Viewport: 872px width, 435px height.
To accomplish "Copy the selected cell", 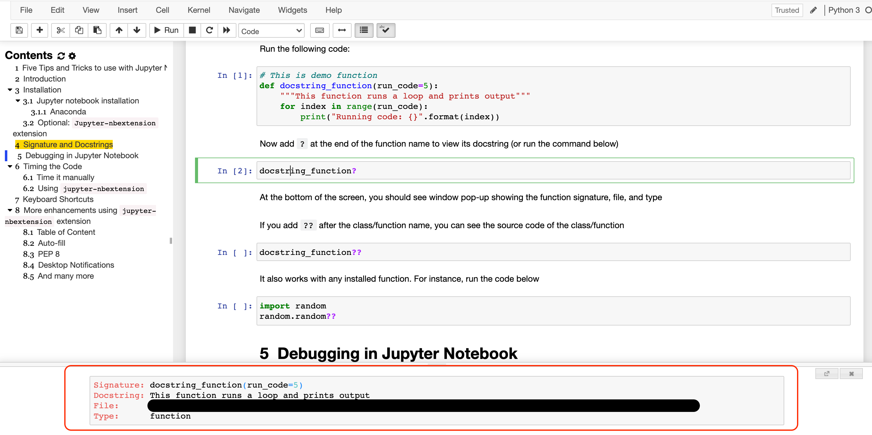I will [x=79, y=30].
